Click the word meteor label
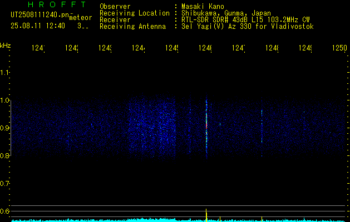The image size is (350, 222). click(81, 18)
